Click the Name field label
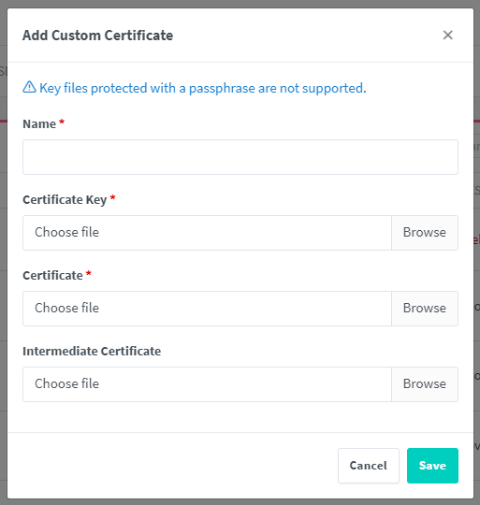 [x=39, y=124]
